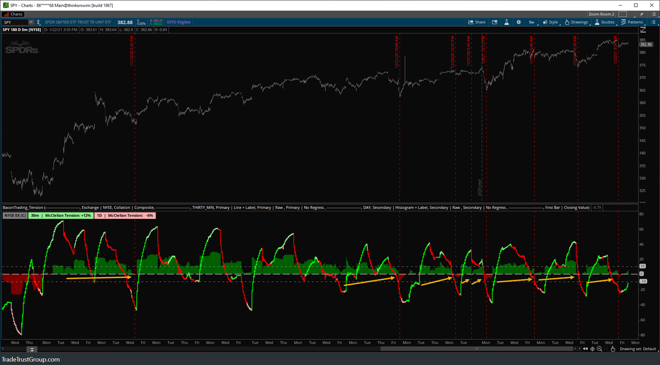This screenshot has height=365, width=660.
Task: Click the Share button
Action: 476,22
